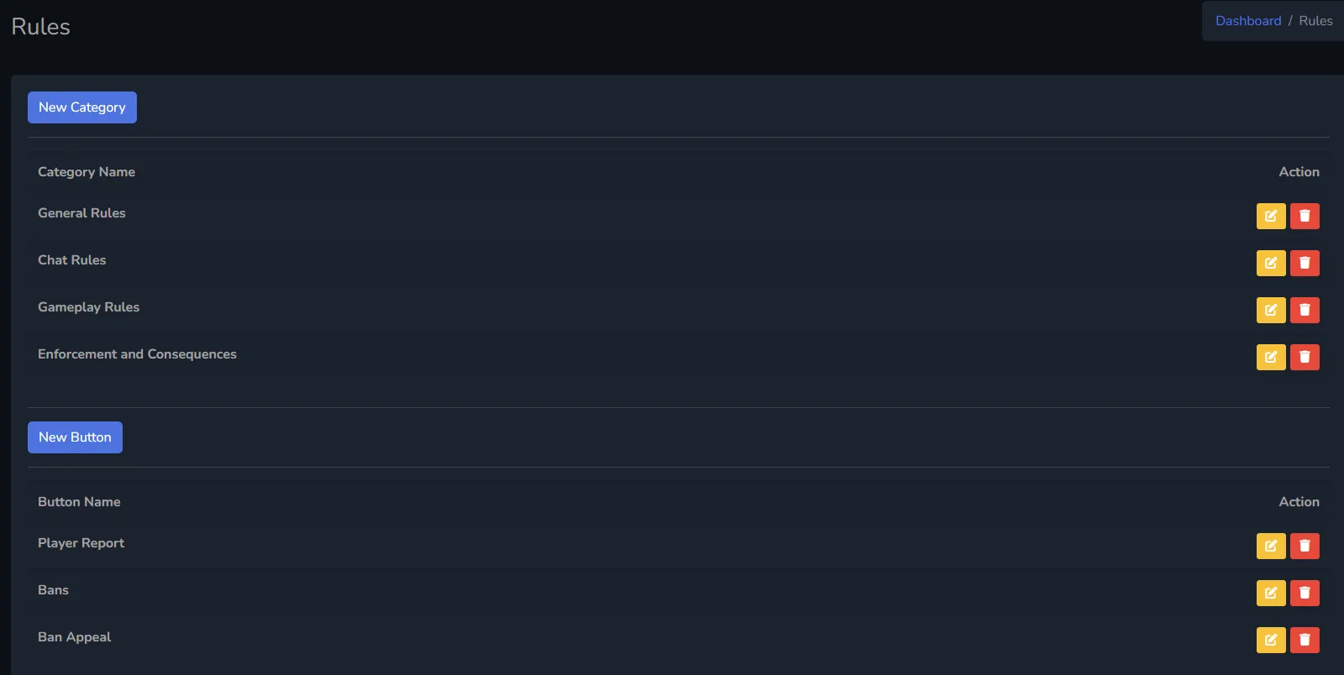Viewport: 1344px width, 675px height.
Task: Edit the General Rules category
Action: point(1271,216)
